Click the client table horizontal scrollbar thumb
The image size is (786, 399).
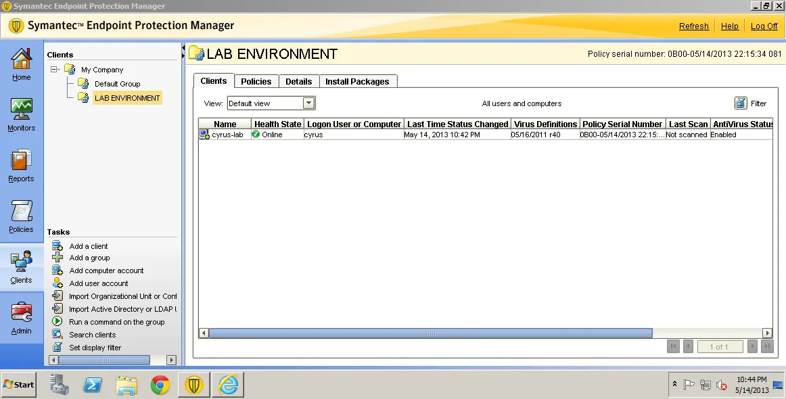pyautogui.click(x=431, y=333)
